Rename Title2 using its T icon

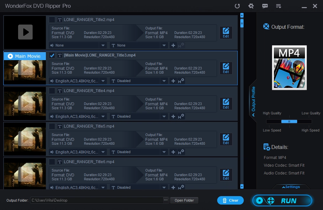click(59, 20)
